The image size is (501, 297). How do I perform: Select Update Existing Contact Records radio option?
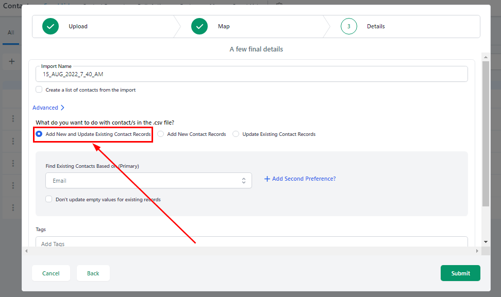pos(236,134)
